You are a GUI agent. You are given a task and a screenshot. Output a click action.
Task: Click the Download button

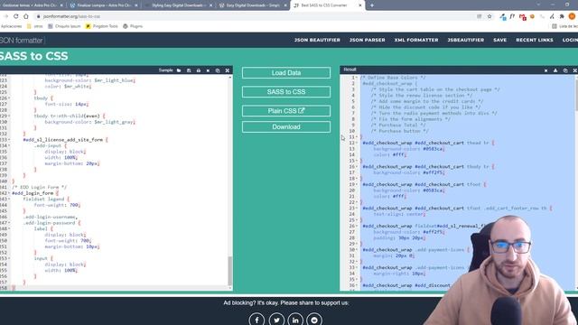286,126
